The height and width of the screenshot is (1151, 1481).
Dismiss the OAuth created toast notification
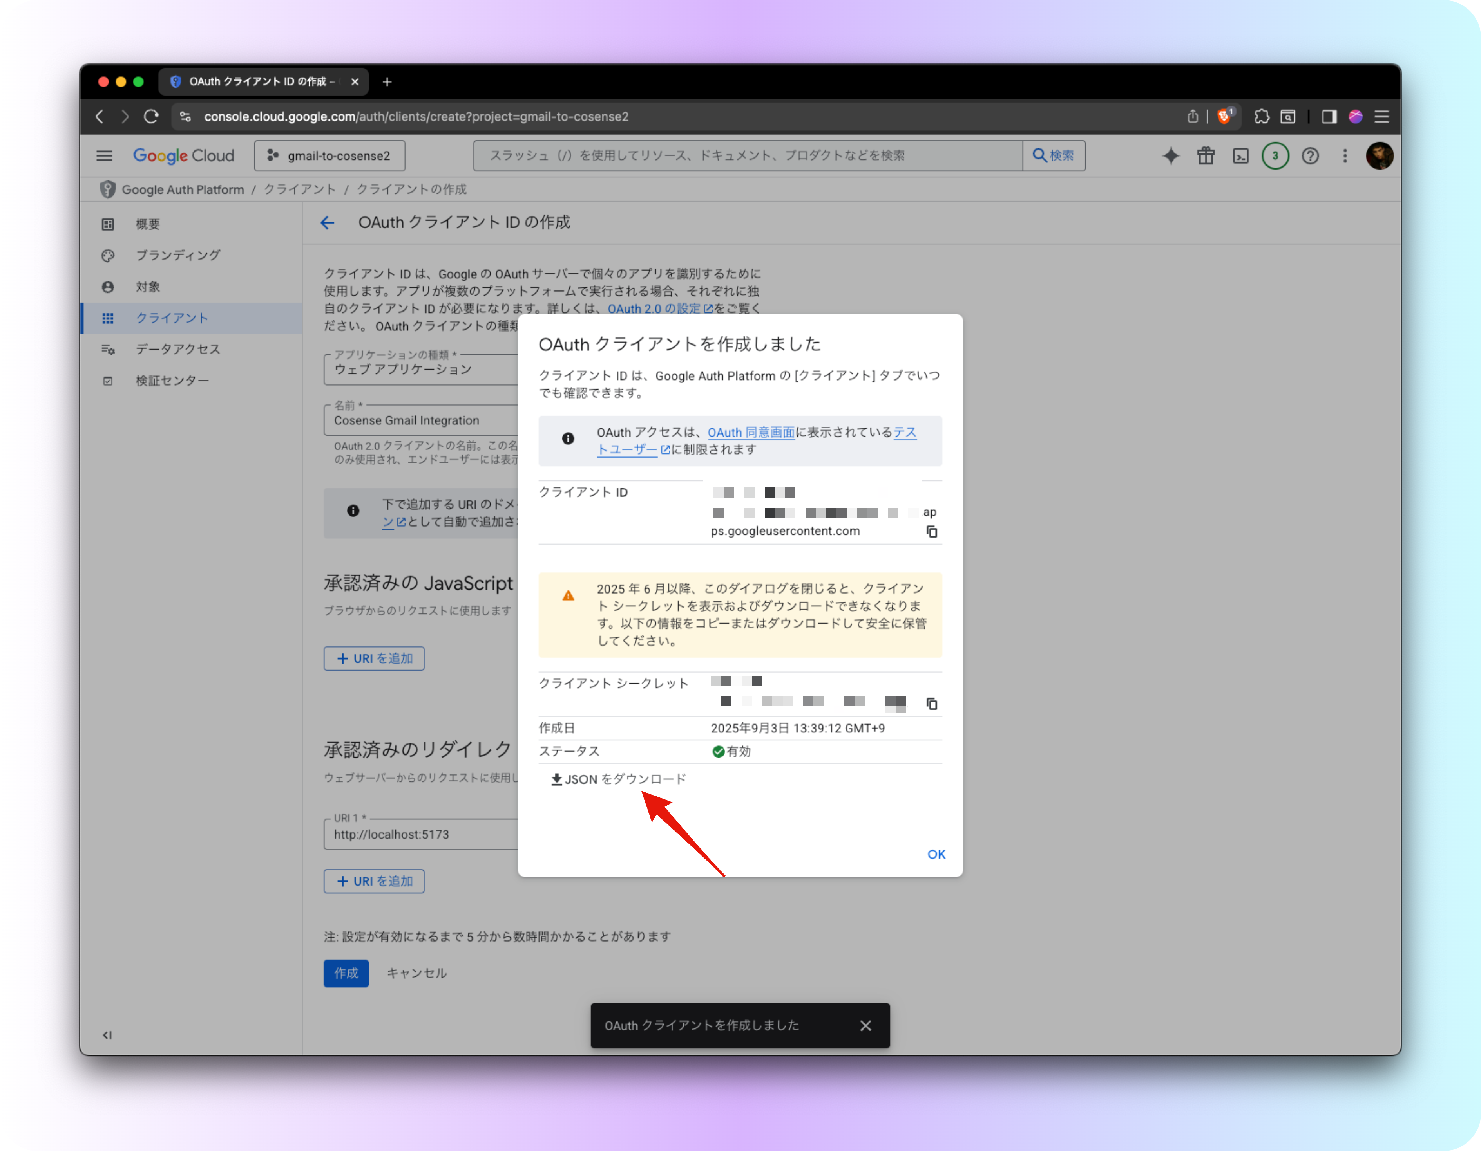point(866,1026)
